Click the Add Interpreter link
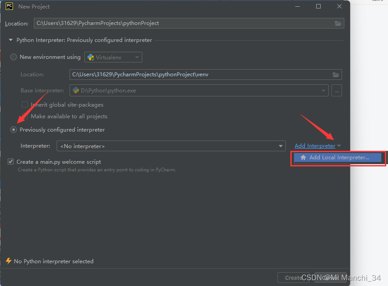388x286 pixels. (x=315, y=146)
